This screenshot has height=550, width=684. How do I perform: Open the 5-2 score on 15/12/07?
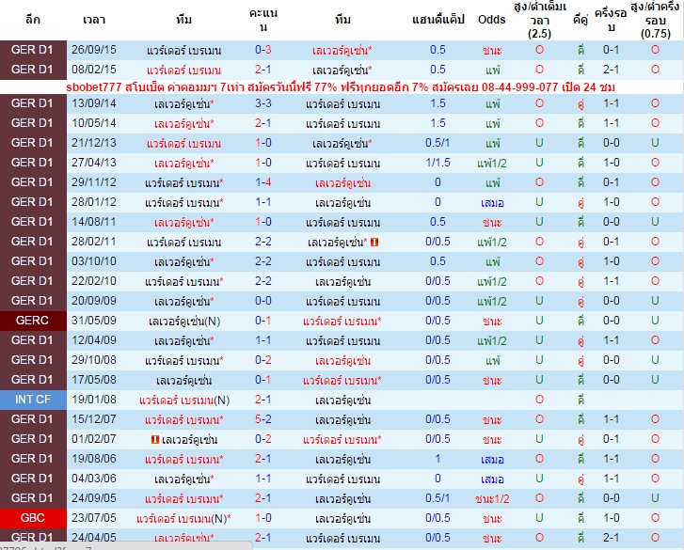point(263,419)
